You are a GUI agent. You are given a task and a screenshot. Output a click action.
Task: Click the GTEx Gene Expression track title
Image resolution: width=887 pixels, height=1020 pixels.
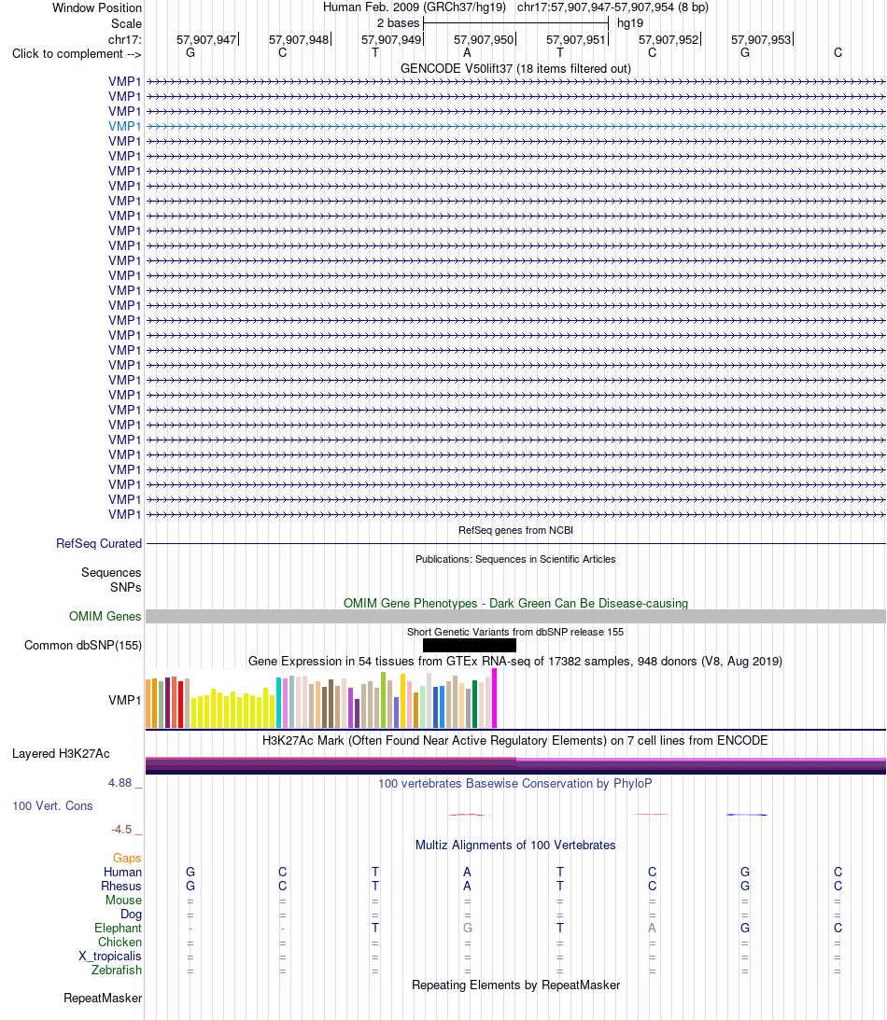click(x=515, y=661)
